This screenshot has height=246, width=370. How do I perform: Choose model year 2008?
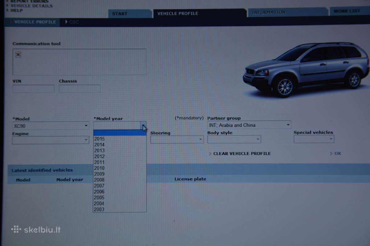click(x=120, y=180)
